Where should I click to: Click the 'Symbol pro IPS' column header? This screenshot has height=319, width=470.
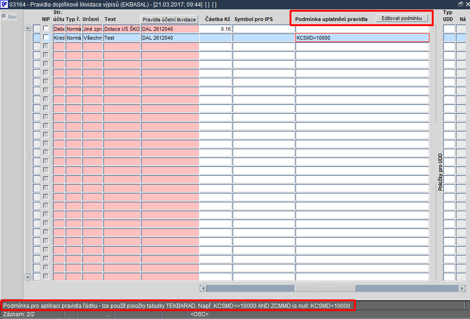(x=254, y=19)
